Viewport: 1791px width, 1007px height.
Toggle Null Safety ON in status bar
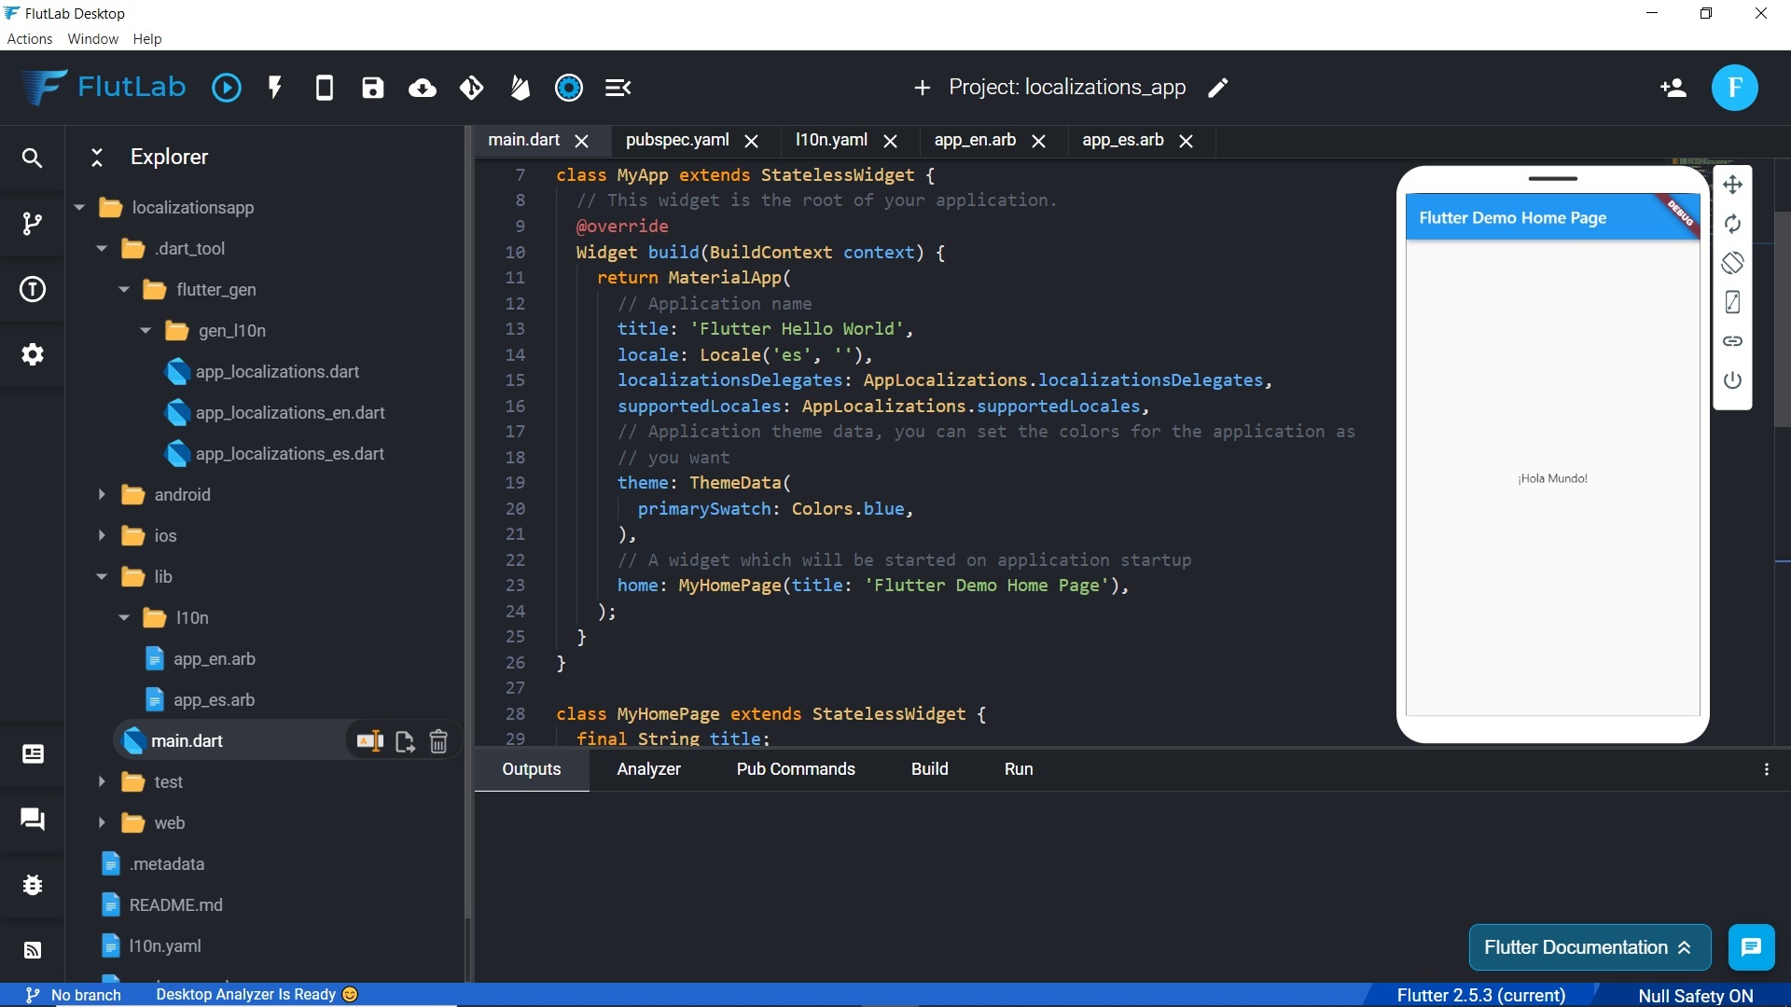point(1695,995)
